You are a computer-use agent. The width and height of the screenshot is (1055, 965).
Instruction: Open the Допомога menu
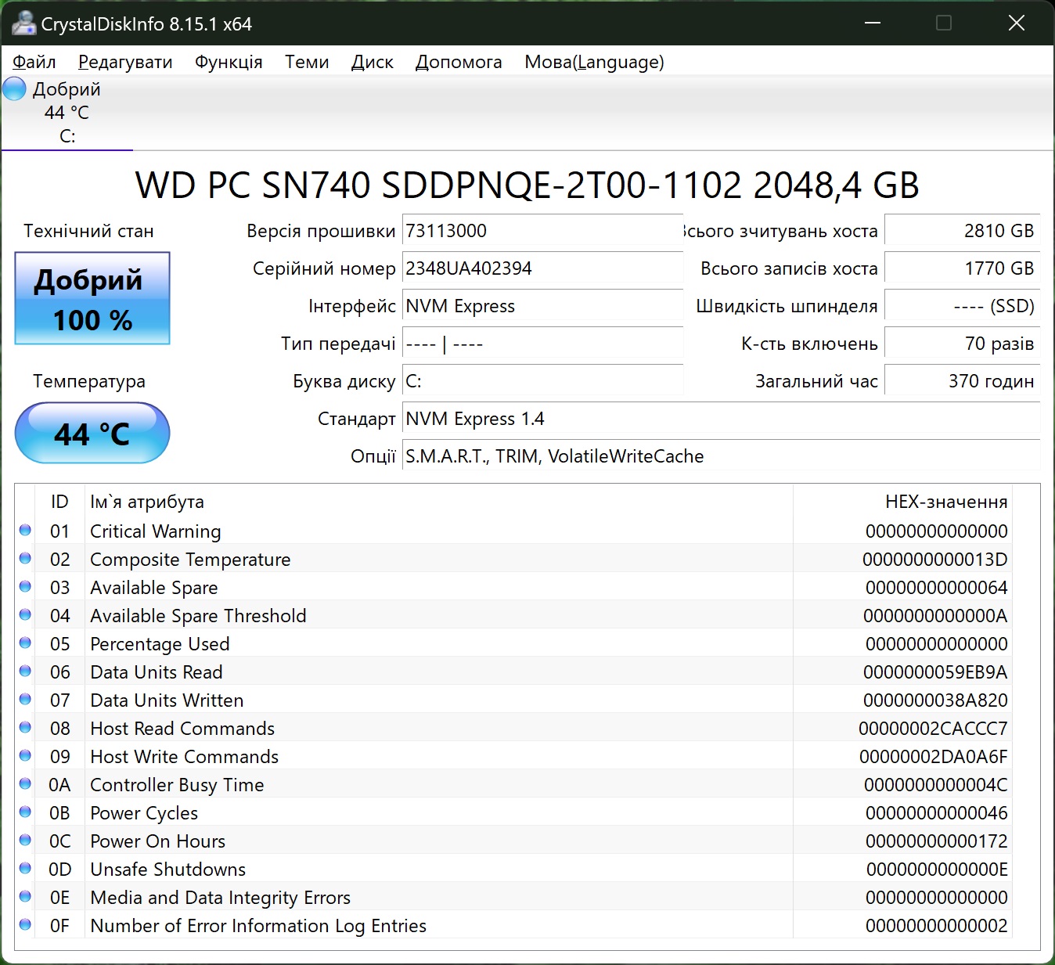pyautogui.click(x=459, y=62)
